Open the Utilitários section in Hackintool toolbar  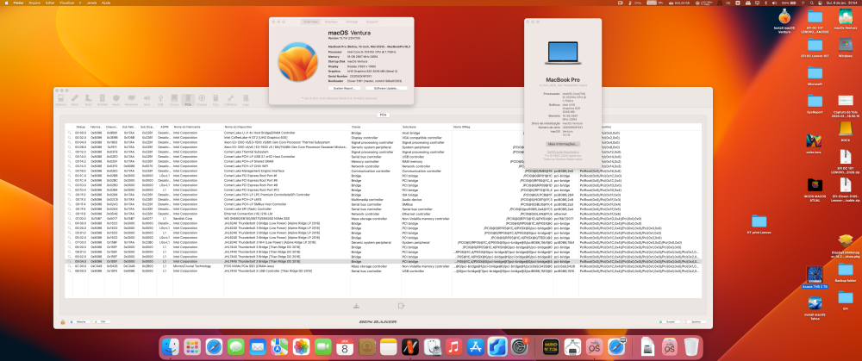(x=231, y=99)
